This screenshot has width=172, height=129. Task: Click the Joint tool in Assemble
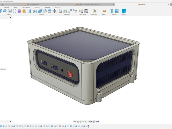[70, 11]
